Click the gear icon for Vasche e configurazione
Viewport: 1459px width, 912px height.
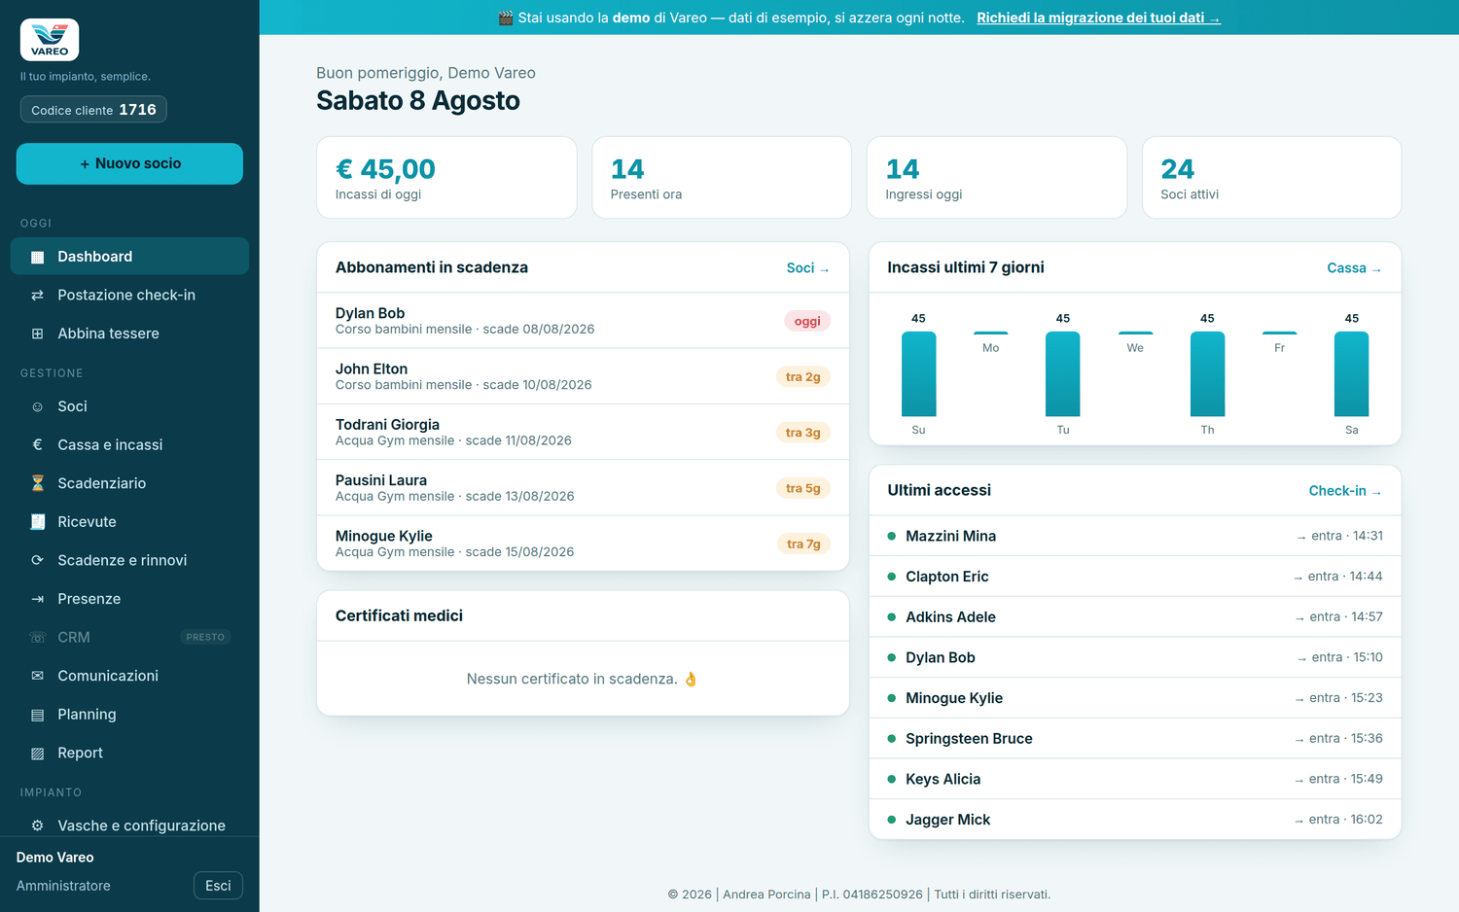click(38, 825)
